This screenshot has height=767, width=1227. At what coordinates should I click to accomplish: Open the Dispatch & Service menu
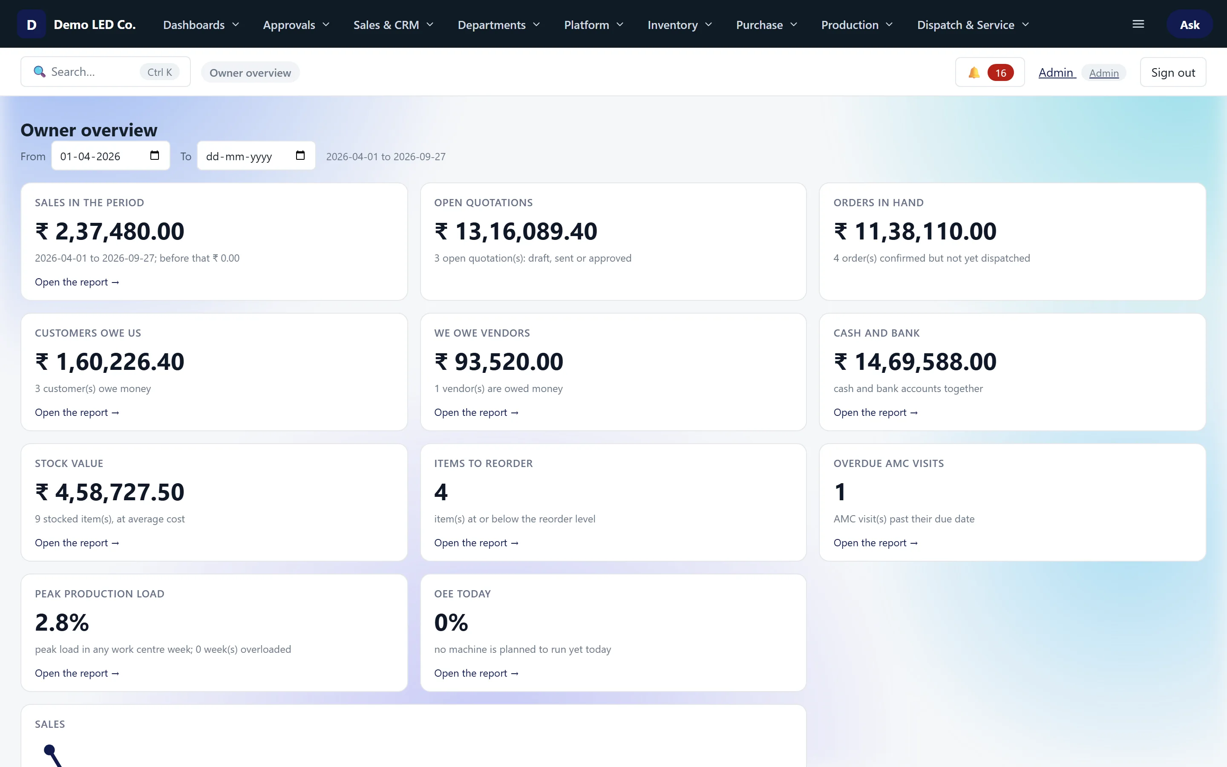(973, 25)
